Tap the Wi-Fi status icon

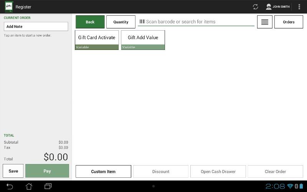coord(290,186)
